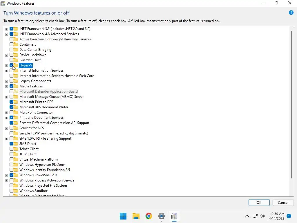Open the Windows Start menu
Viewport: 297px width, 223px height.
coord(123,216)
